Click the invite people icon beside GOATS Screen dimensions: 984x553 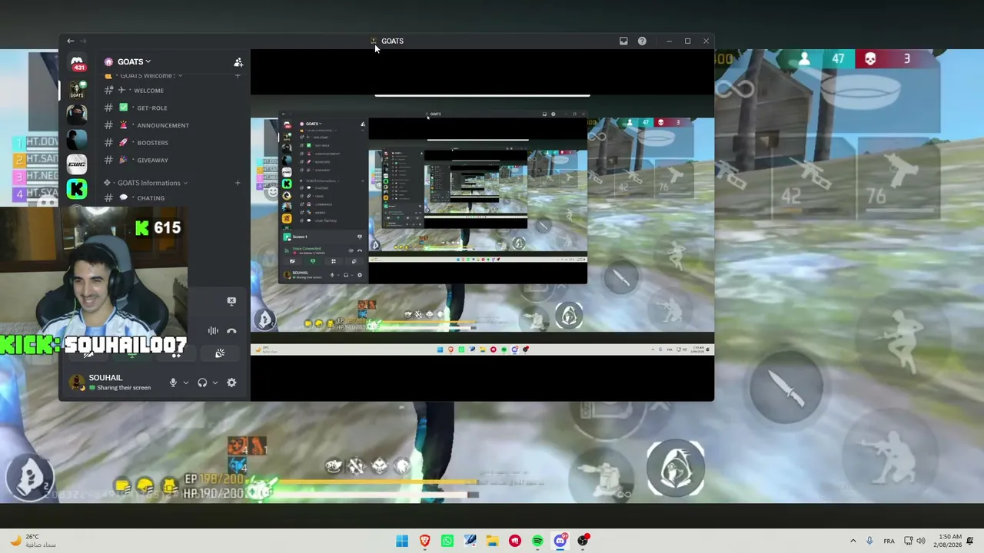(x=238, y=61)
